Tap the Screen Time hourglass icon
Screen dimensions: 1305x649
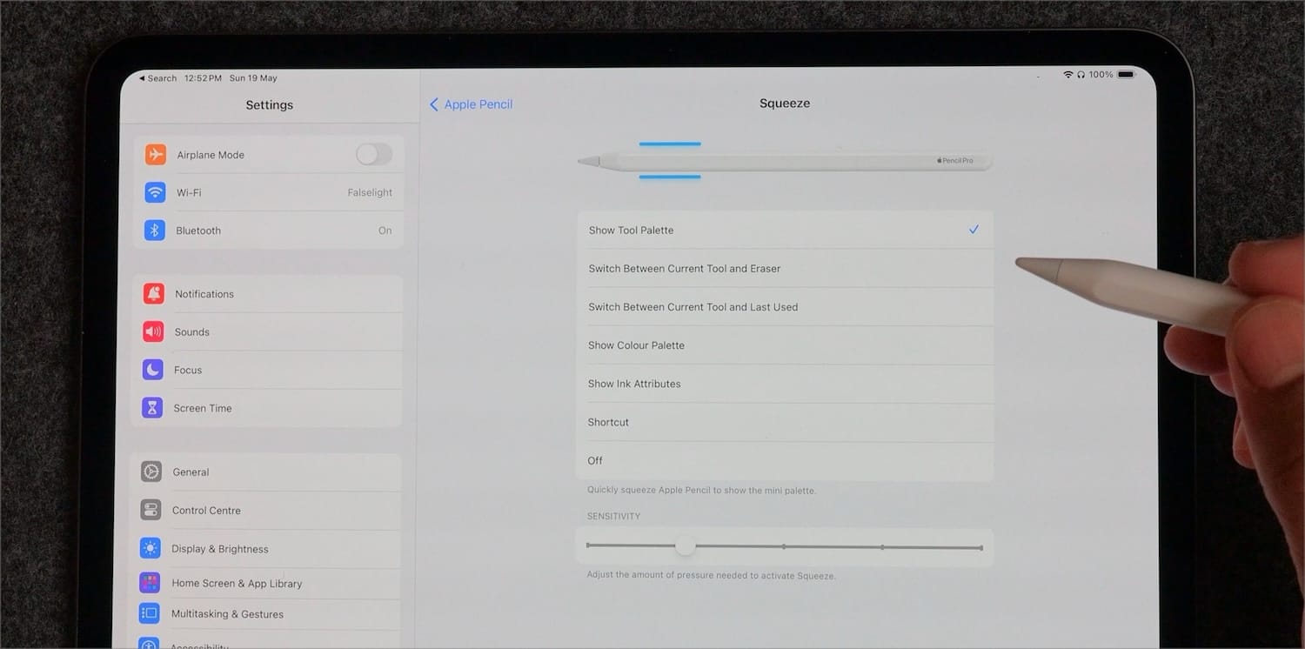point(152,408)
